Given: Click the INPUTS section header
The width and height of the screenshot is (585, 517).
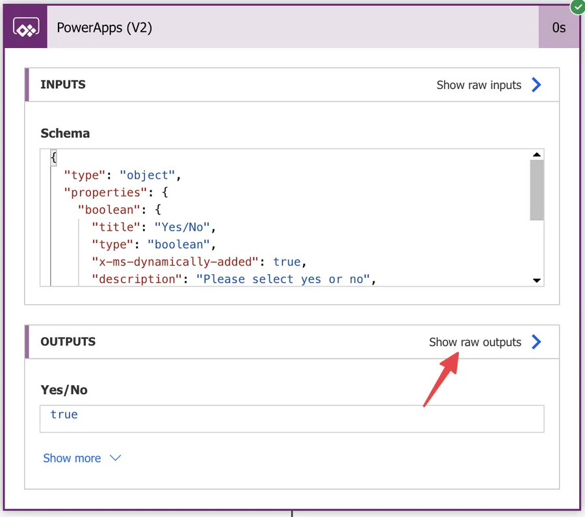Looking at the screenshot, I should [x=63, y=84].
